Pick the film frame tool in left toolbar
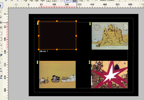Screen dimensions: 144x100 (1, 70)
